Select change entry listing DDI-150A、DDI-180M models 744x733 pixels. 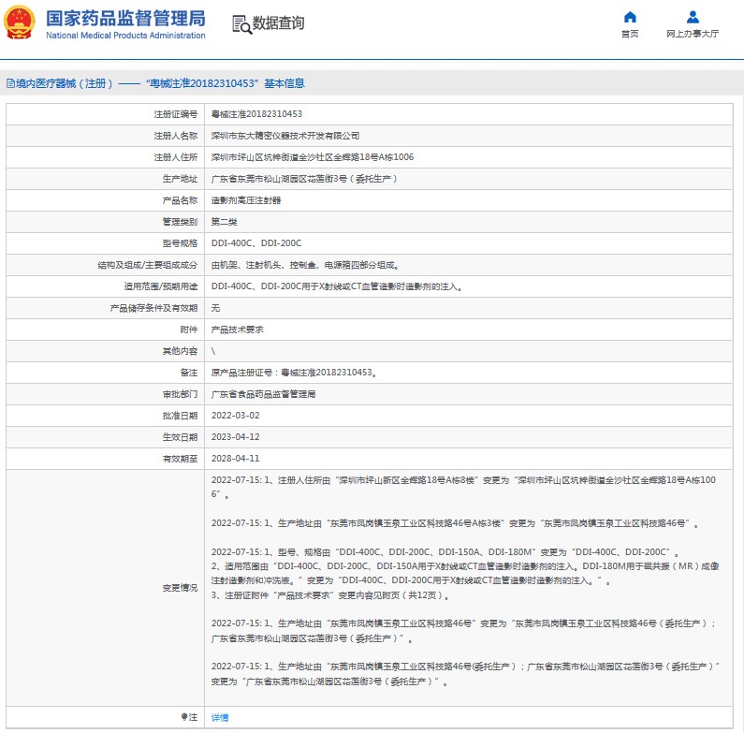click(445, 552)
